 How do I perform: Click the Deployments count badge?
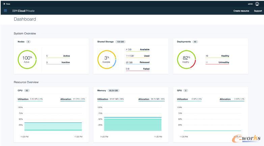coord(195,42)
